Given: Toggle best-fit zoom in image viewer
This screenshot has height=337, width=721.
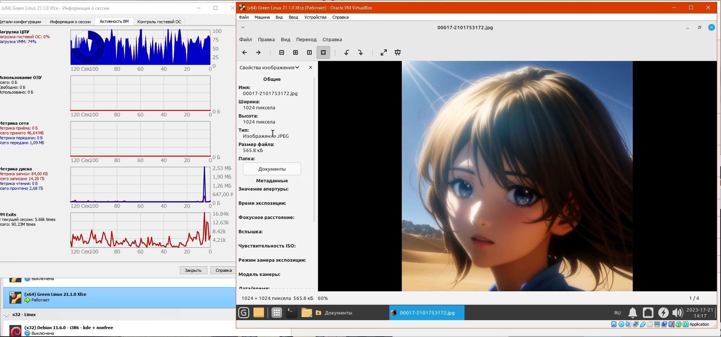Looking at the screenshot, I should pos(323,52).
